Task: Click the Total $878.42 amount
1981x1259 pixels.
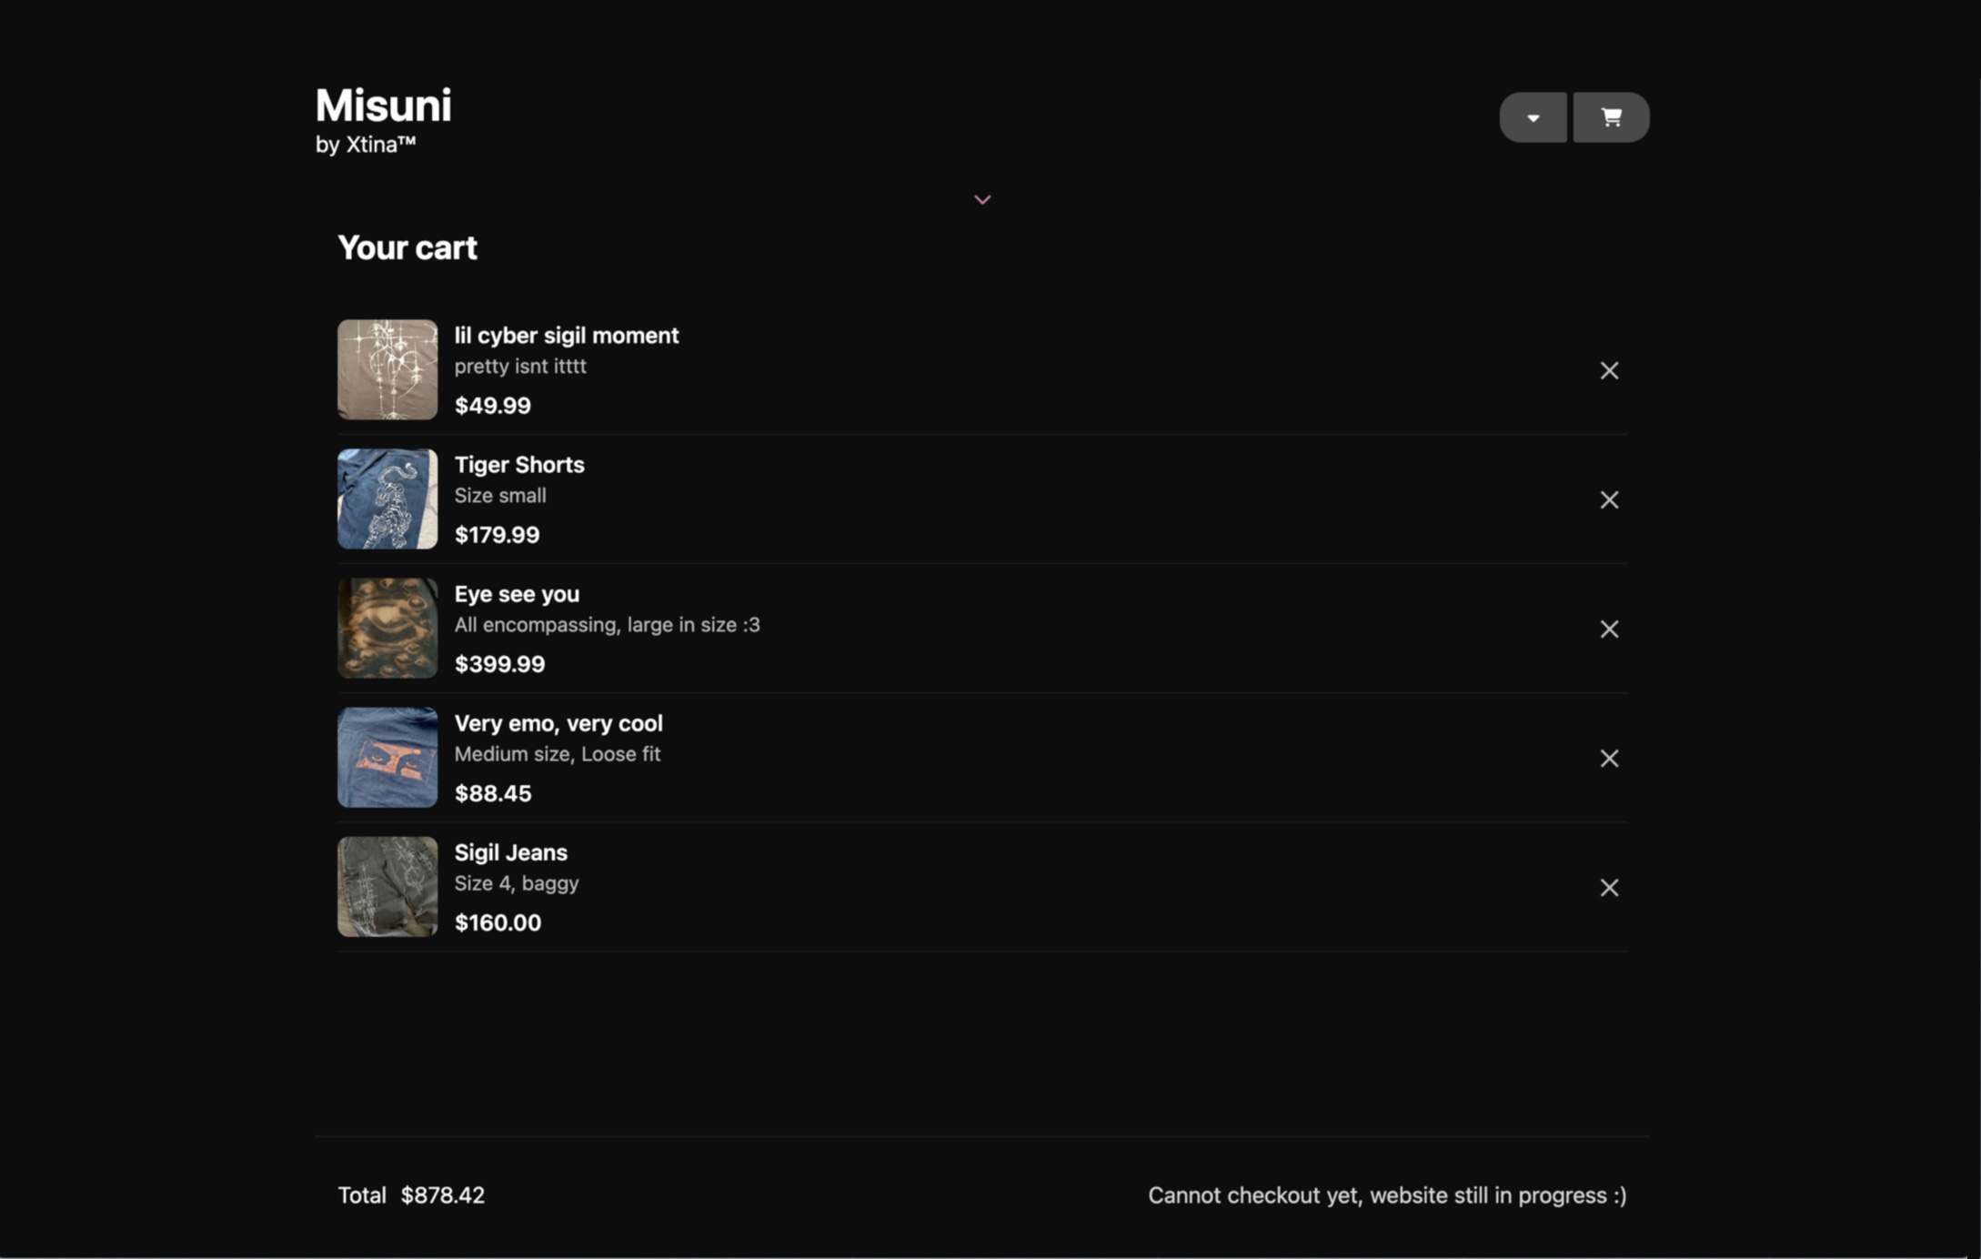Action: [442, 1195]
